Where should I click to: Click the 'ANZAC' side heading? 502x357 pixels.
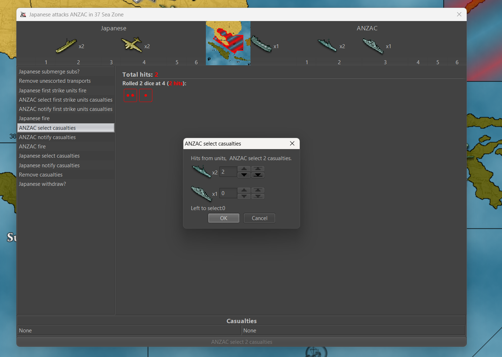tap(367, 28)
